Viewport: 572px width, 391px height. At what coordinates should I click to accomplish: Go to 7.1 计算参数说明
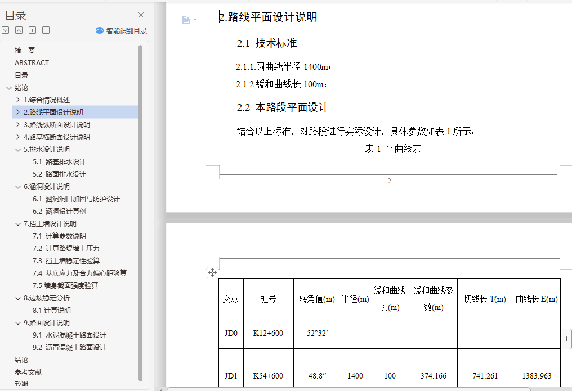pyautogui.click(x=59, y=236)
